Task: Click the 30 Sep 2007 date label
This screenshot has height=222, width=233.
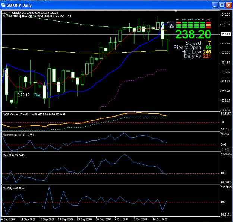Action: coord(103,219)
